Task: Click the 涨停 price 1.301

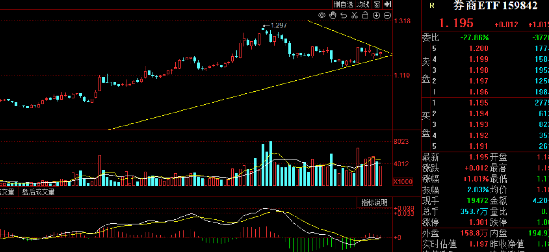Action: tap(479, 222)
